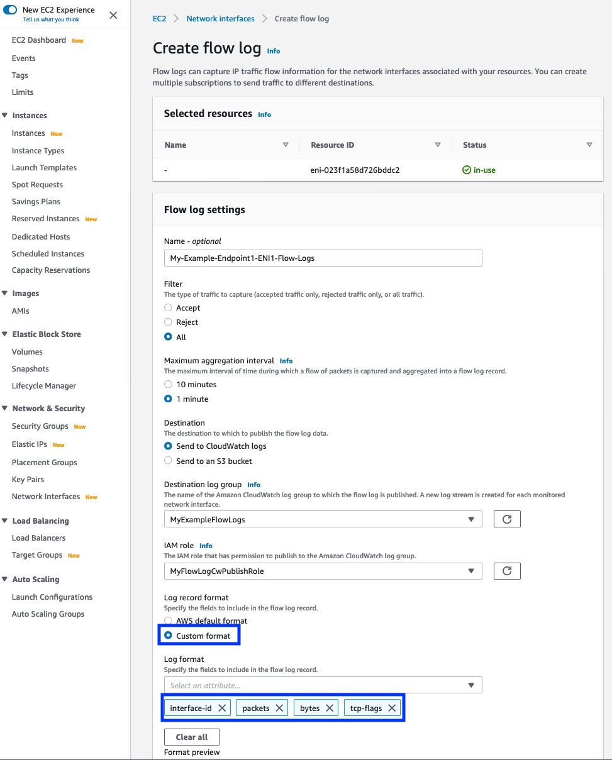612x760 pixels.
Task: Click the Clear all button
Action: pos(192,737)
